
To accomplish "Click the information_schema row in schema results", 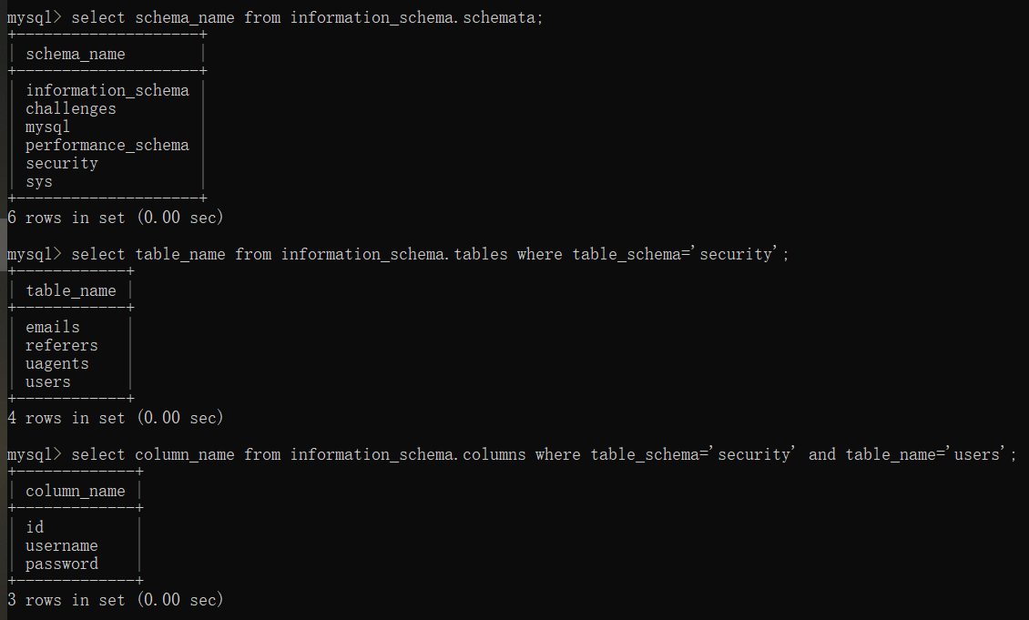I will (107, 90).
